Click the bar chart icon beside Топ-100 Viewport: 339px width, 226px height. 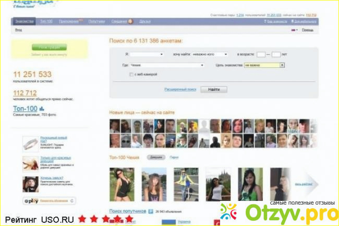tap(42, 109)
